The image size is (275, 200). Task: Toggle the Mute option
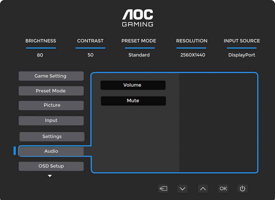133,101
